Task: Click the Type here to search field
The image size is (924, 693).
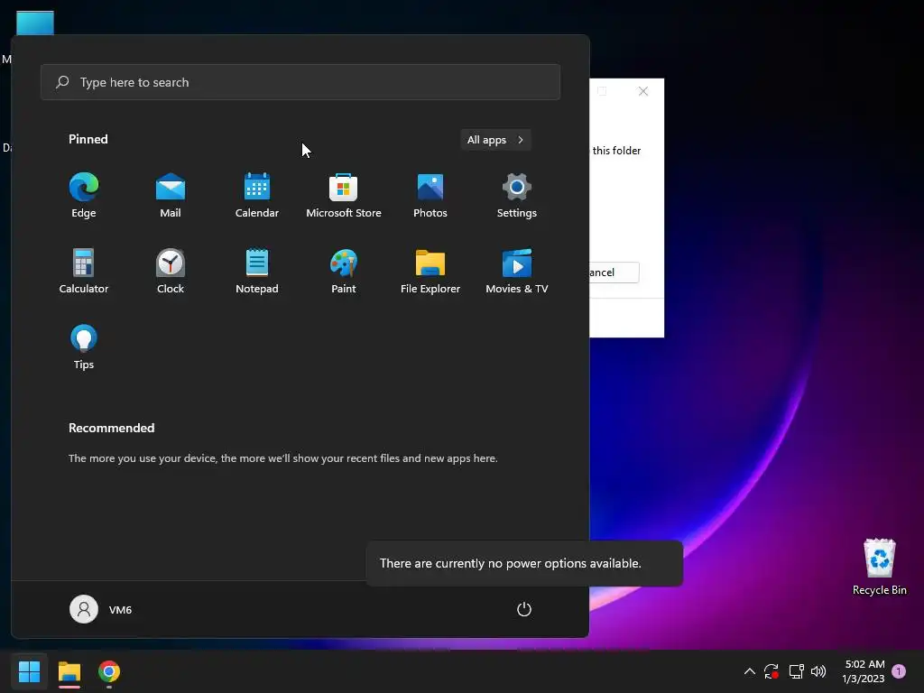Action: coord(300,82)
